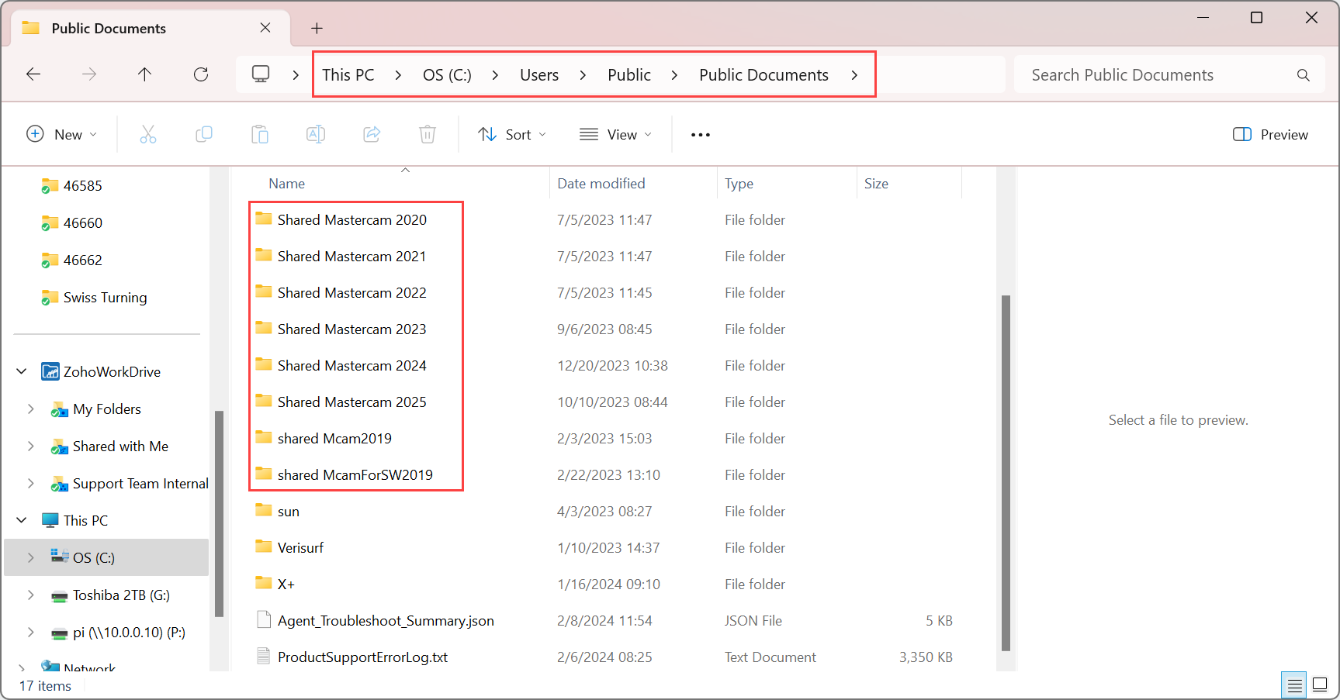Viewport: 1340px width, 700px height.
Task: Click the chevron after This PC in path
Action: coord(398,75)
